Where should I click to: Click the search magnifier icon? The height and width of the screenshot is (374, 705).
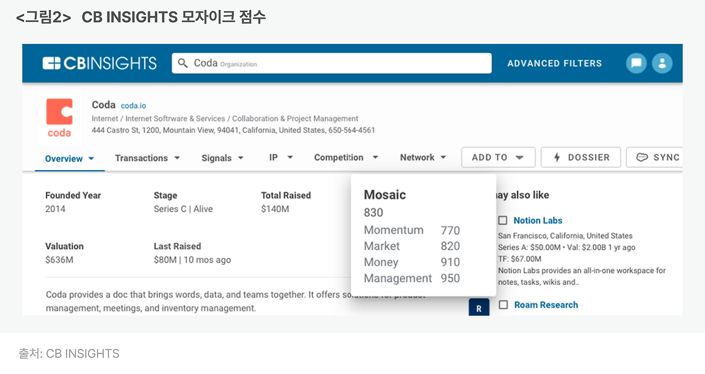click(x=183, y=63)
